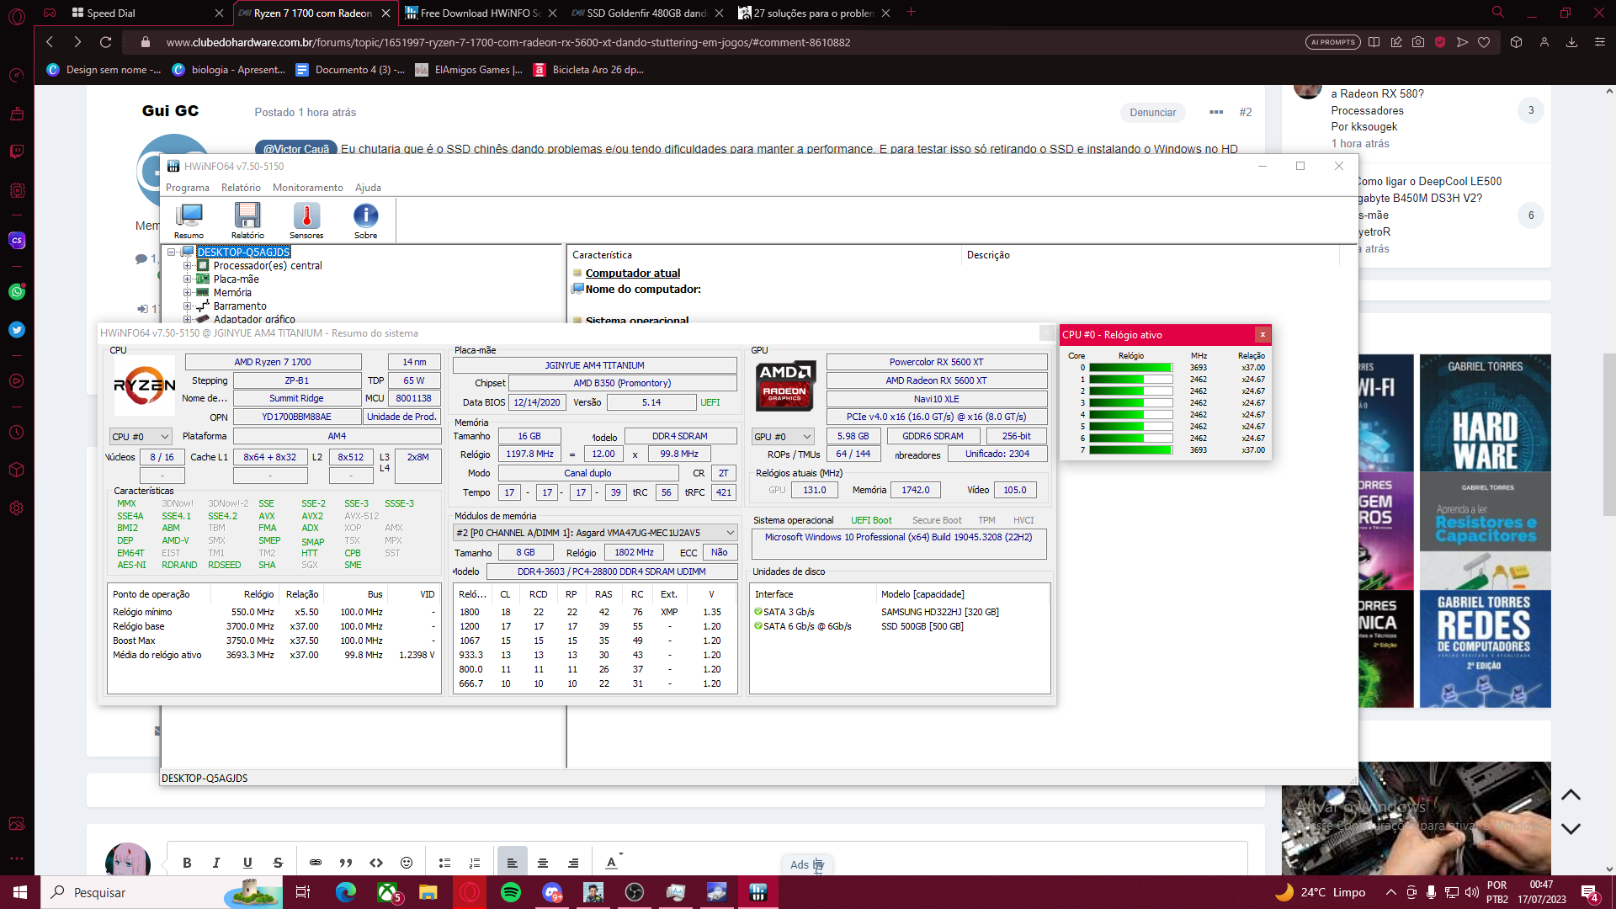This screenshot has height=909, width=1616.
Task: Select right alignment in reply editor
Action: (573, 863)
